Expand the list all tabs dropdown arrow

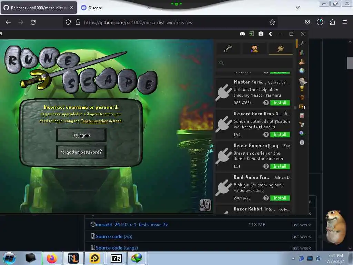297,8
